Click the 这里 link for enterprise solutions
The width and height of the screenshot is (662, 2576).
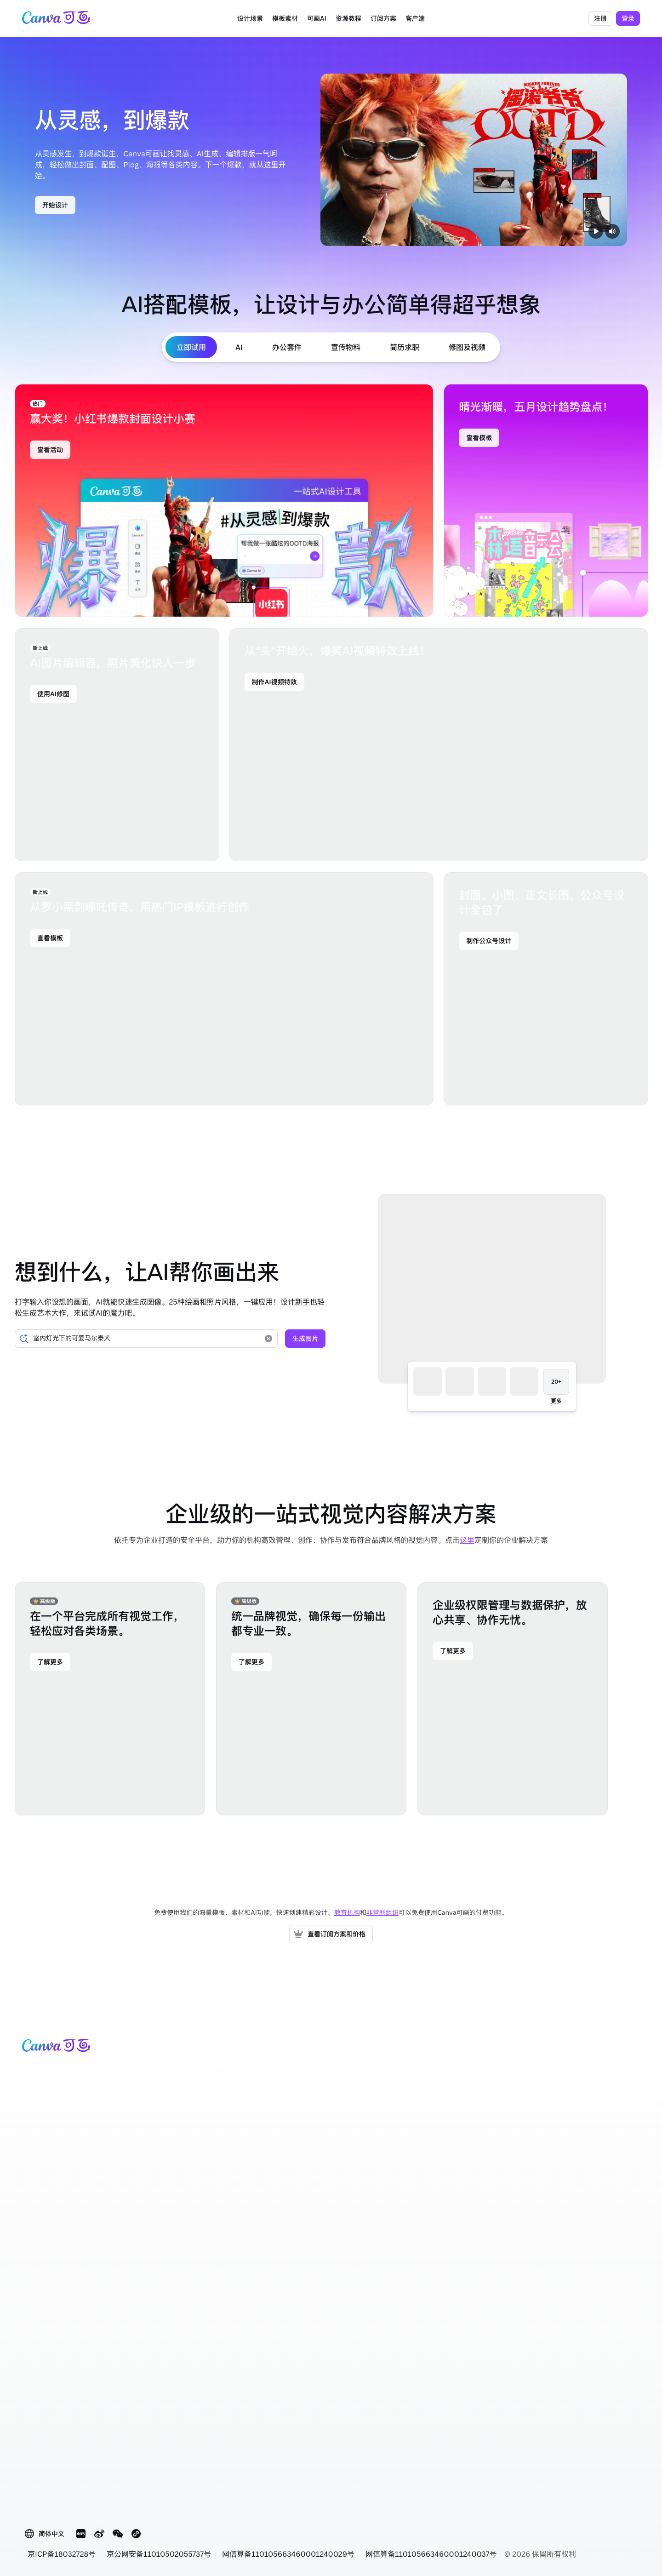coord(467,1540)
